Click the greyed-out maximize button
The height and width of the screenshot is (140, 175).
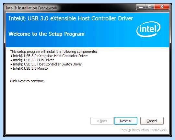pos(150,7)
